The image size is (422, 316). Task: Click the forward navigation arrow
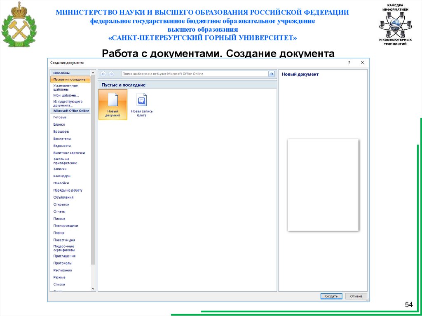(x=111, y=74)
